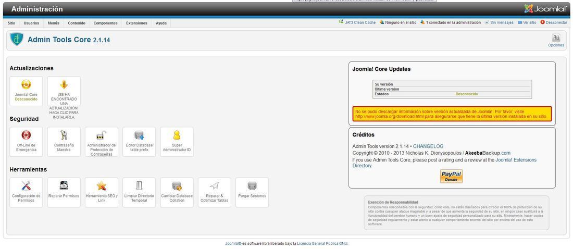Open the Usuarios menu

pos(31,23)
